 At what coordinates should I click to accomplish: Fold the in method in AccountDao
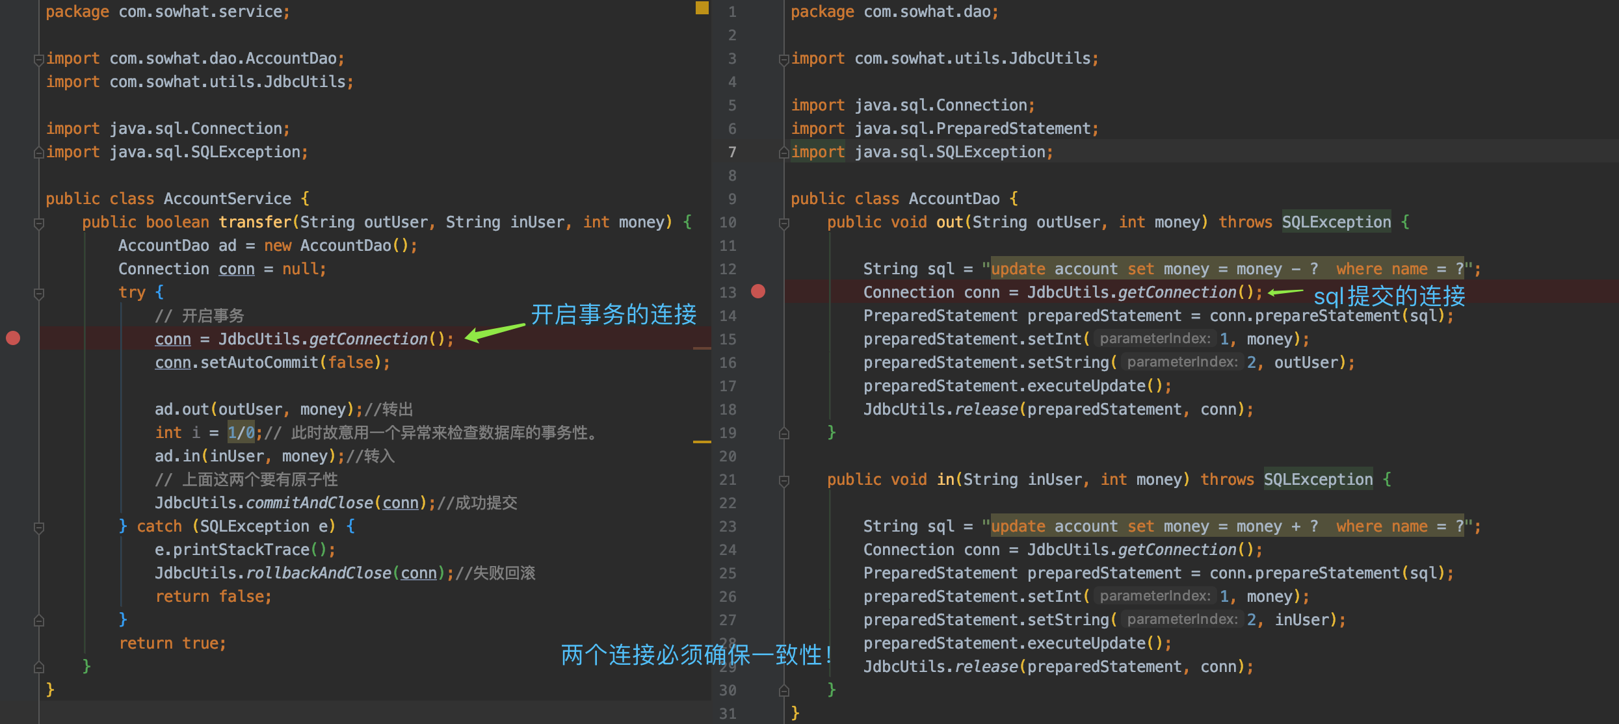[783, 481]
